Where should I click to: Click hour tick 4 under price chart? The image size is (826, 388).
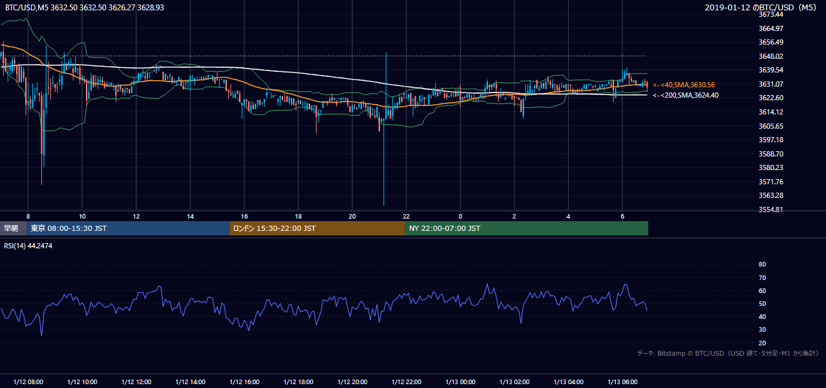[x=568, y=216]
